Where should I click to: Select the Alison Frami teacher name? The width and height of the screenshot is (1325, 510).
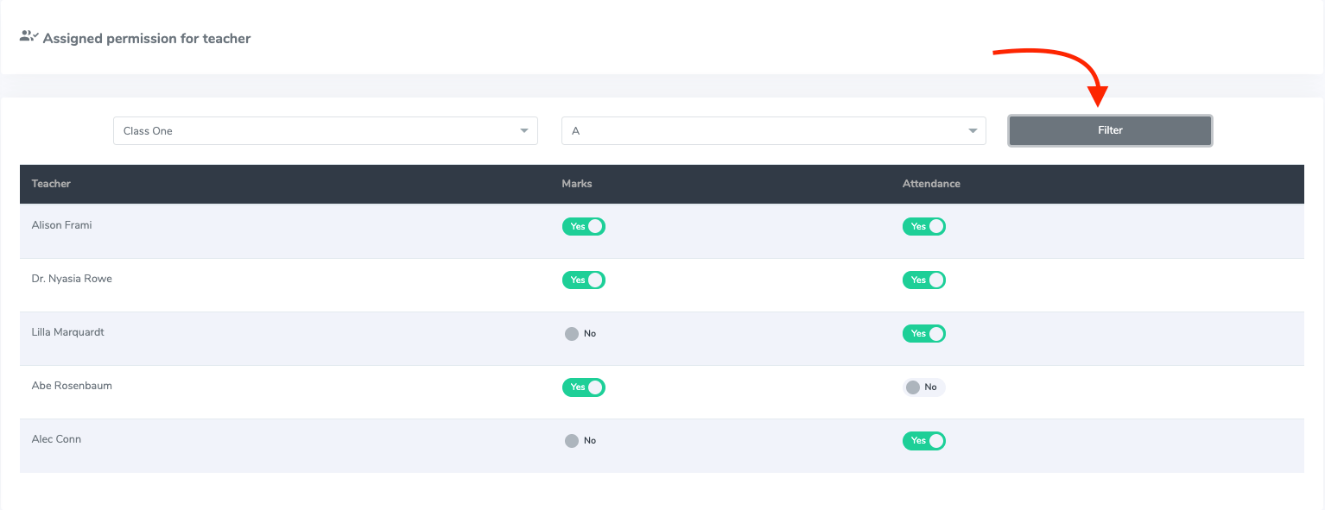tap(61, 225)
